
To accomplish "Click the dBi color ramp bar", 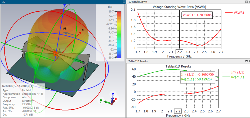I will pos(119,34).
